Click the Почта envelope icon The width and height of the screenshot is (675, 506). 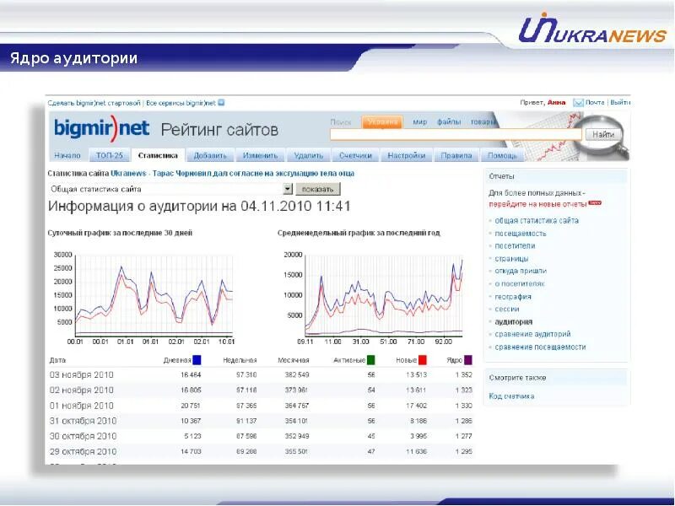[578, 102]
